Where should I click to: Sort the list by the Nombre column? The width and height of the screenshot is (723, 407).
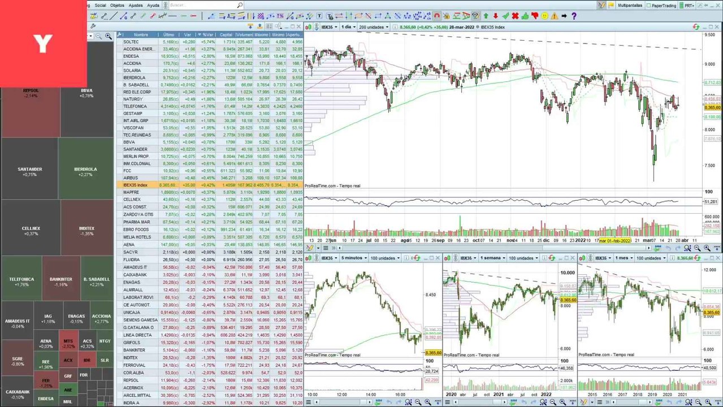tap(141, 35)
